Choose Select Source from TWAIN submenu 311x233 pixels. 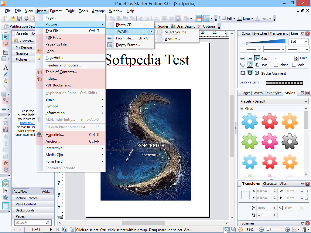176,32
